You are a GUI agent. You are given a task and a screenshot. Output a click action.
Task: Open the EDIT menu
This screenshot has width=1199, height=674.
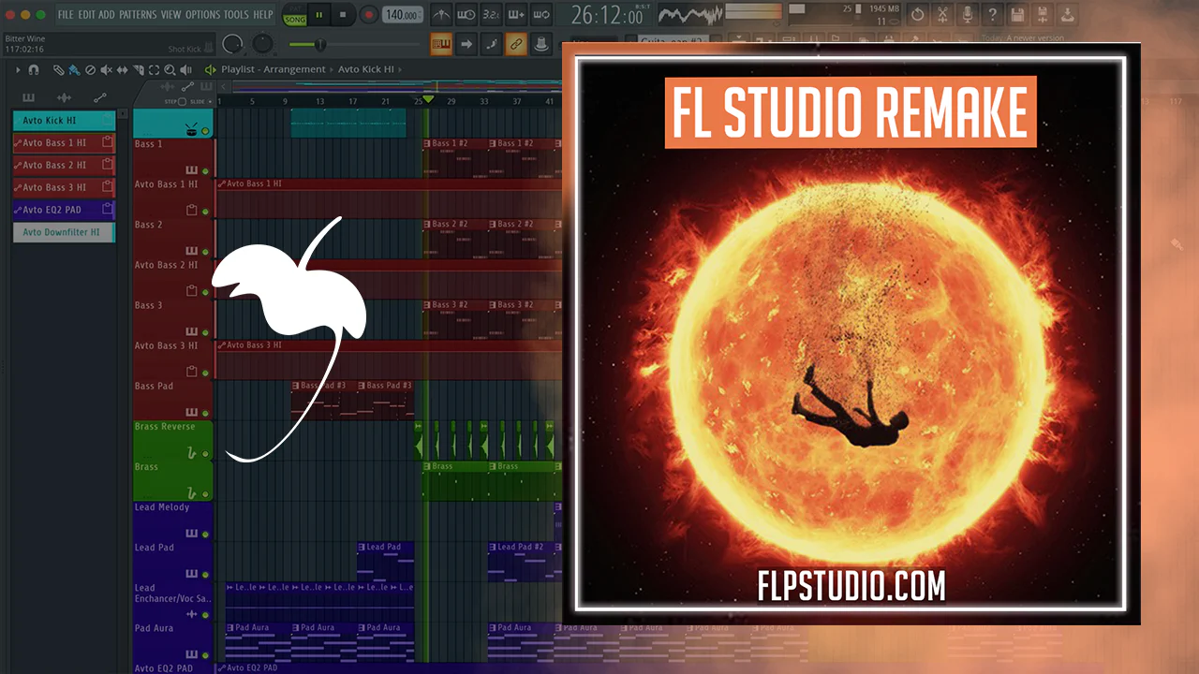pyautogui.click(x=86, y=15)
